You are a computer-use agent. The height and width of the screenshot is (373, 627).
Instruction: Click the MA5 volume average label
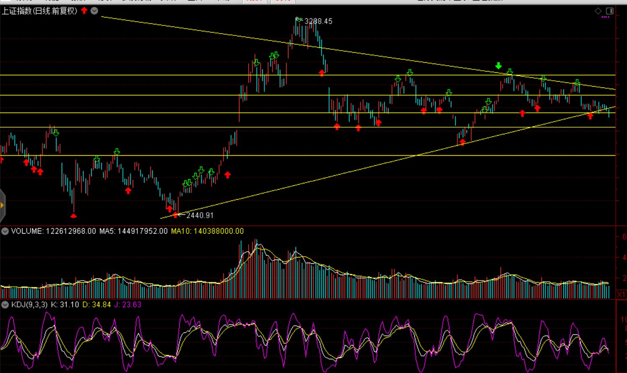coord(133,231)
